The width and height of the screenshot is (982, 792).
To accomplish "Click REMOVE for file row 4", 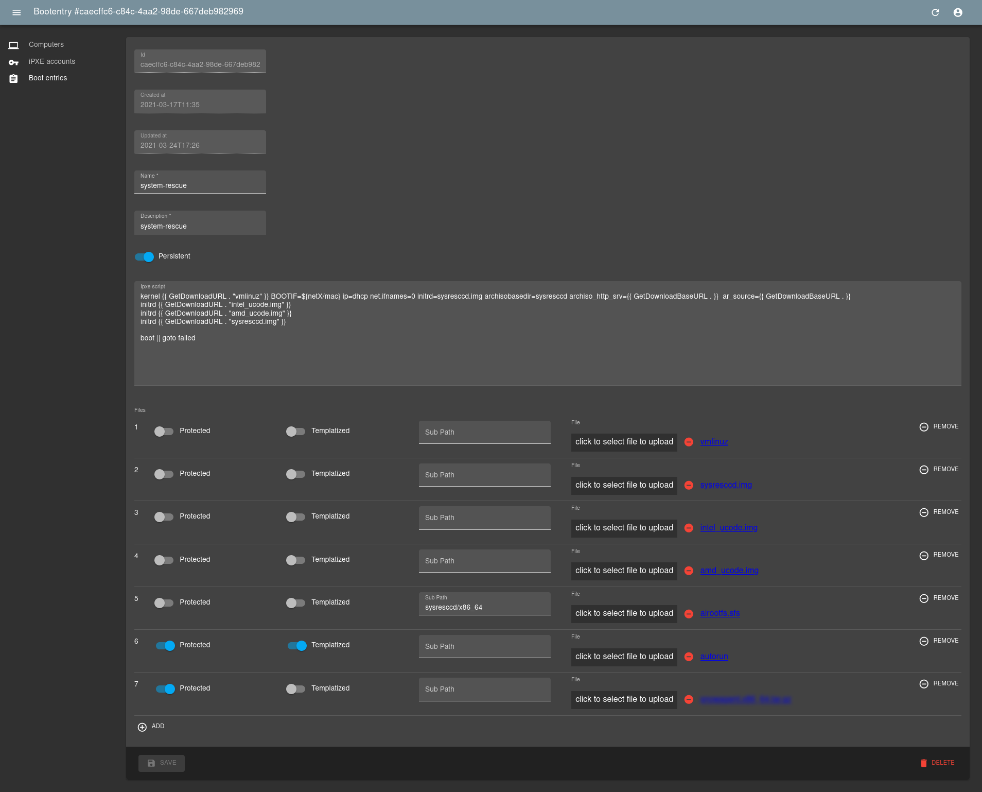I will [939, 555].
